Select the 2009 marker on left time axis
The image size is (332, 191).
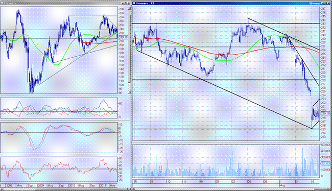coord(41,185)
